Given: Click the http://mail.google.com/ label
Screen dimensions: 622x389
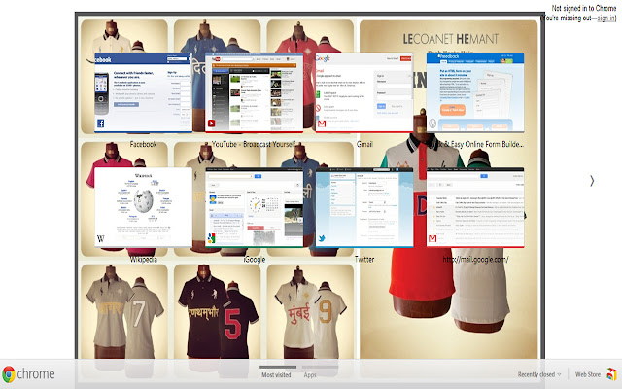Looking at the screenshot, I should [475, 260].
